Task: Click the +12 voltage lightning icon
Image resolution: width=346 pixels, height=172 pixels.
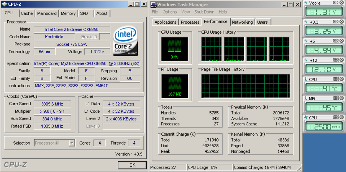Action: pyautogui.click(x=306, y=60)
